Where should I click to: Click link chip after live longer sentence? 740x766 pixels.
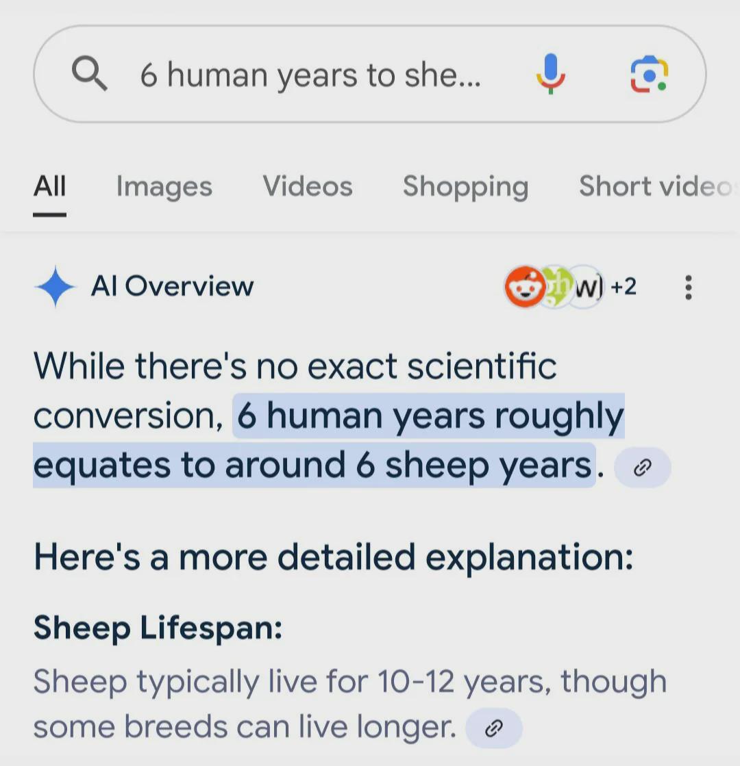point(494,728)
